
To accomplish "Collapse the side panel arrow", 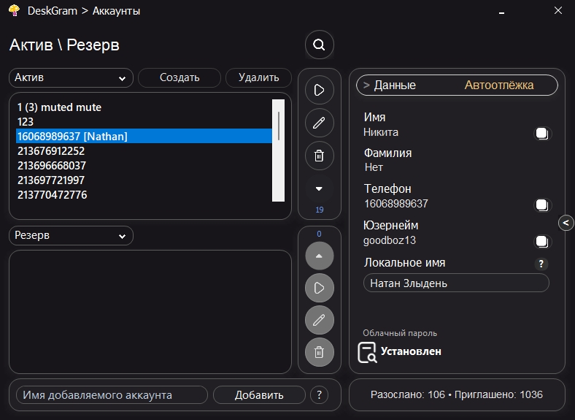I will click(x=566, y=223).
